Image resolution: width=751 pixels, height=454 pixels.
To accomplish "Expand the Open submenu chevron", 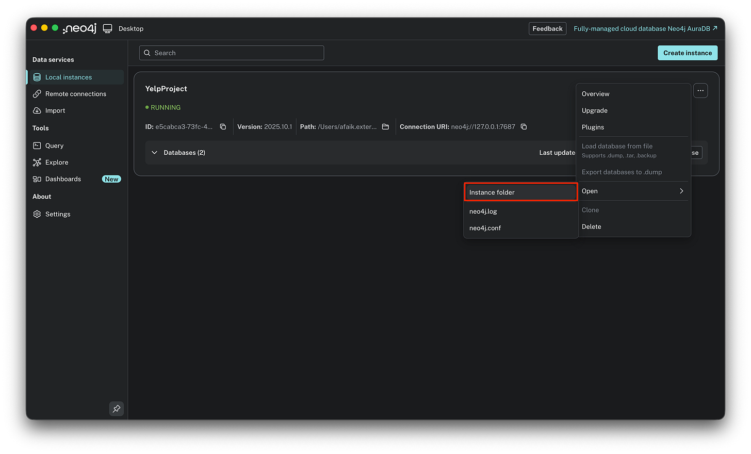I will [x=681, y=191].
